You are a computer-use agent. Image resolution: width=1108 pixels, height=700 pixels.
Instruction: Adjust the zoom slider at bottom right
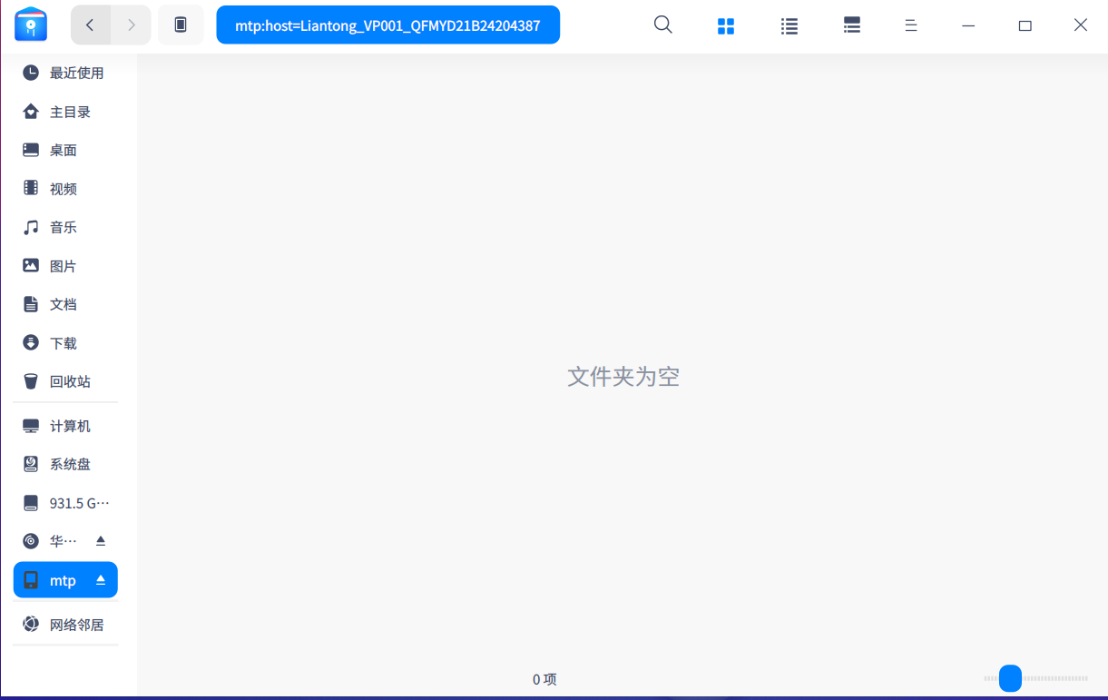1010,677
